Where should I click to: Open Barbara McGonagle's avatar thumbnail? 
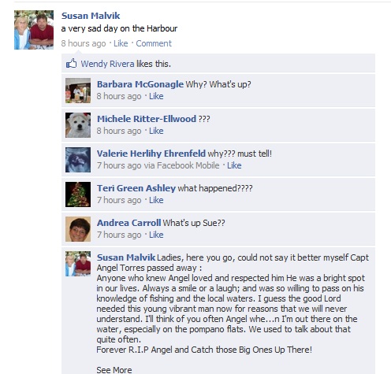point(78,91)
